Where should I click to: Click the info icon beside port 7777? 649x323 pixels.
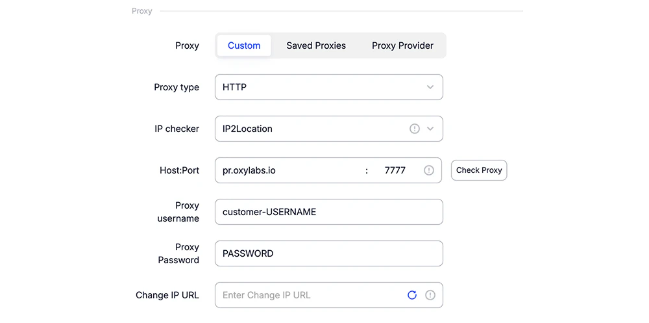pos(429,170)
